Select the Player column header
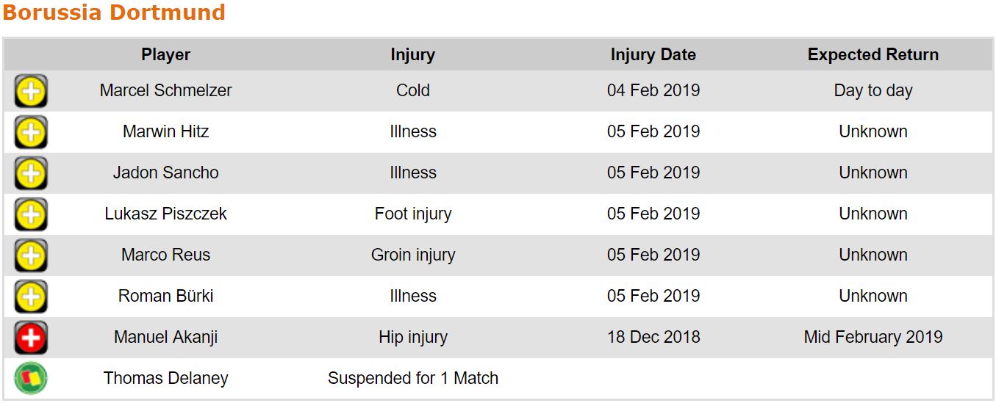The height and width of the screenshot is (403, 996). tap(166, 55)
